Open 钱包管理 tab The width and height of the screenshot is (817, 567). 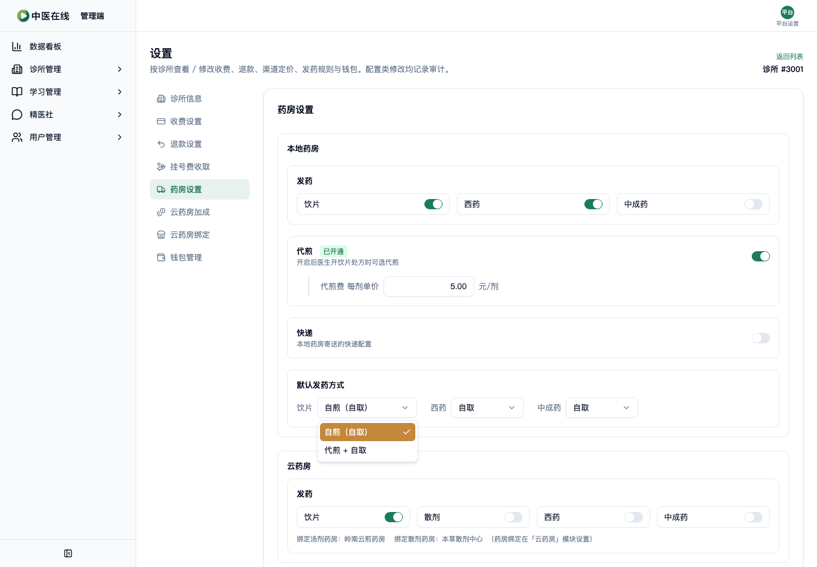coord(200,257)
